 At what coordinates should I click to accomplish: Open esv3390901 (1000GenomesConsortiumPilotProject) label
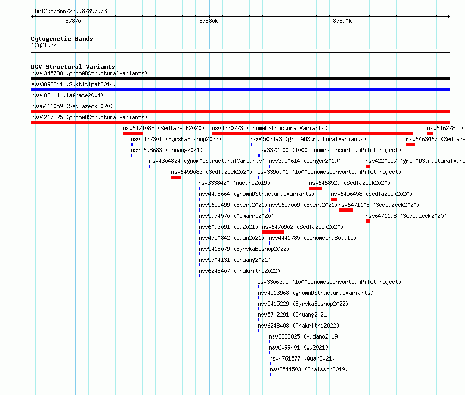[329, 172]
